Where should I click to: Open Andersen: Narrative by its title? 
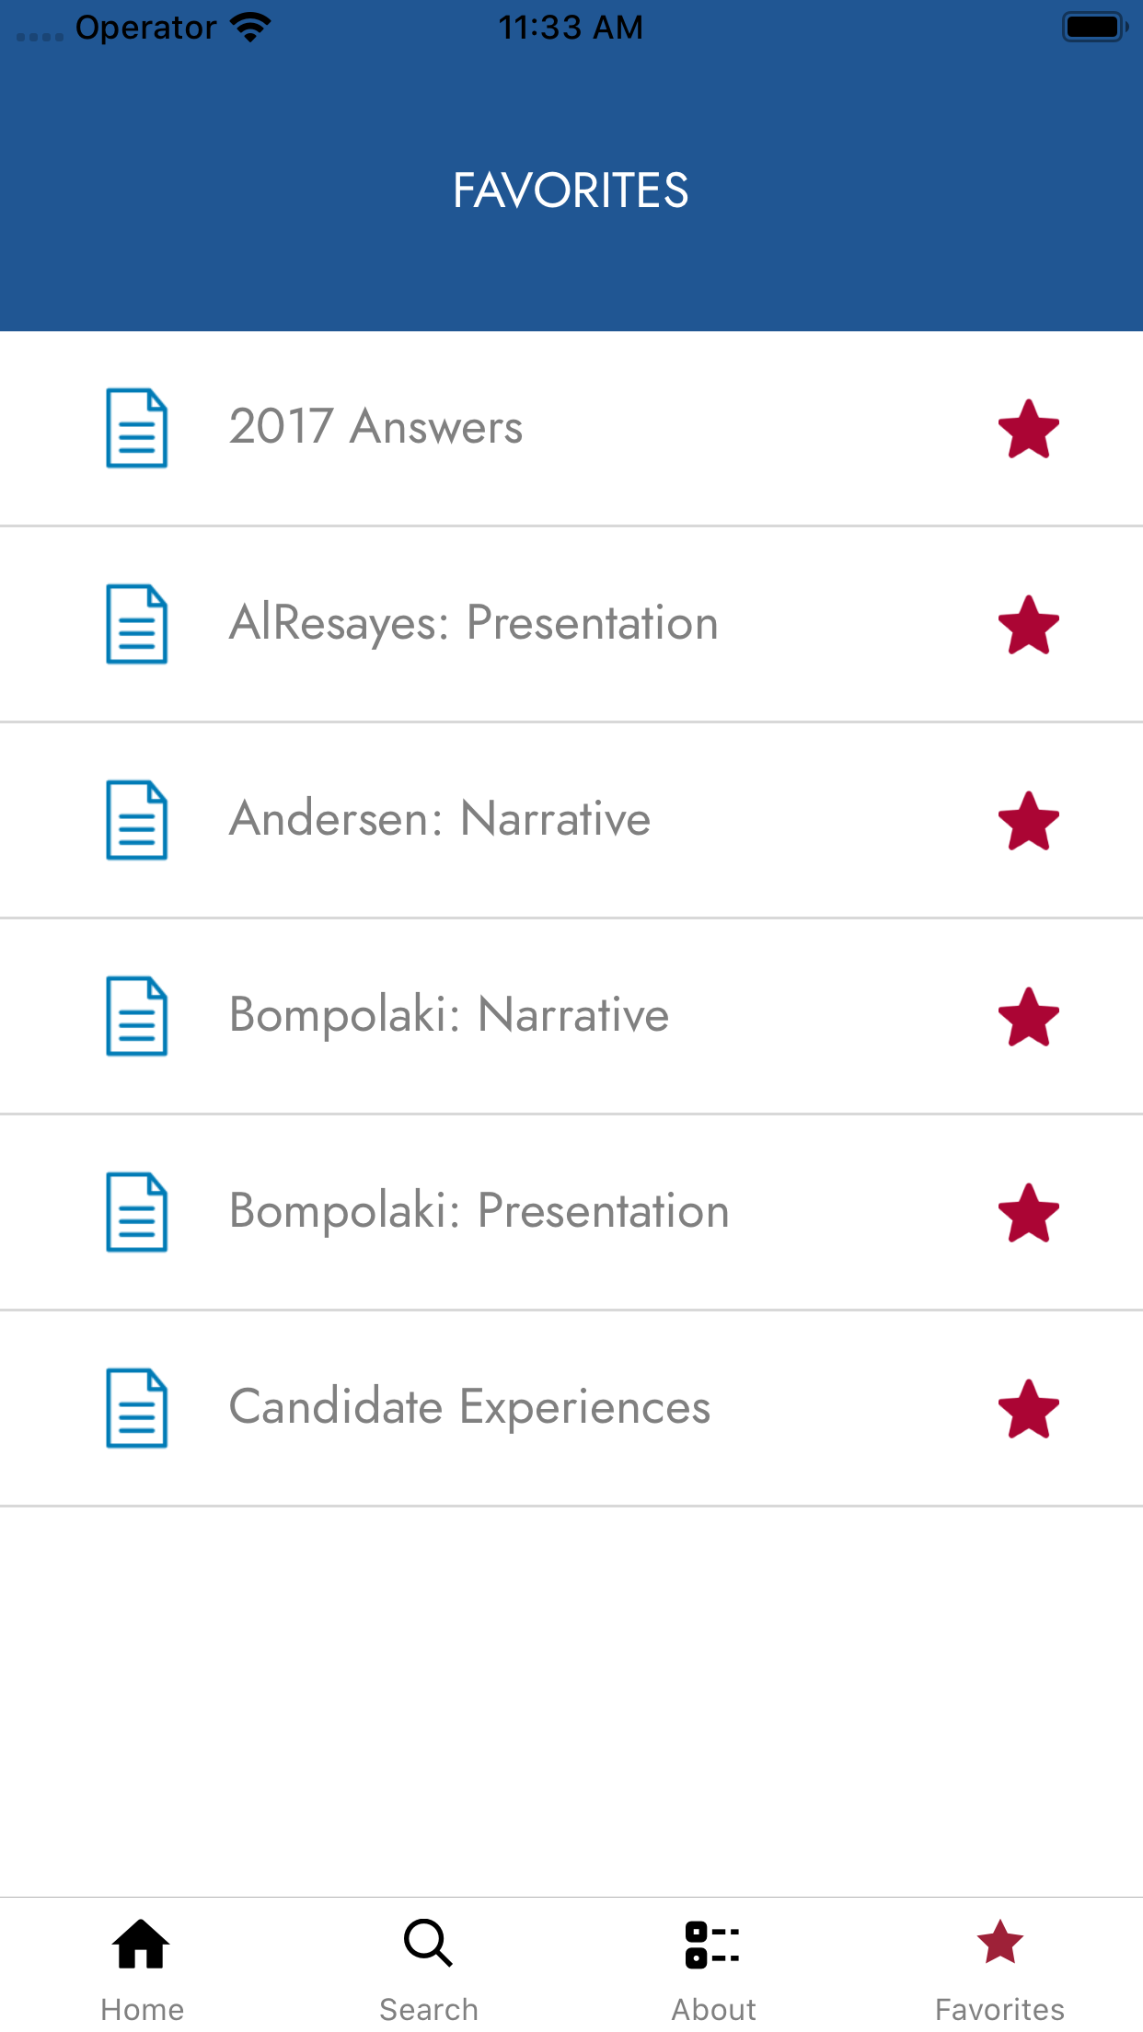point(440,819)
